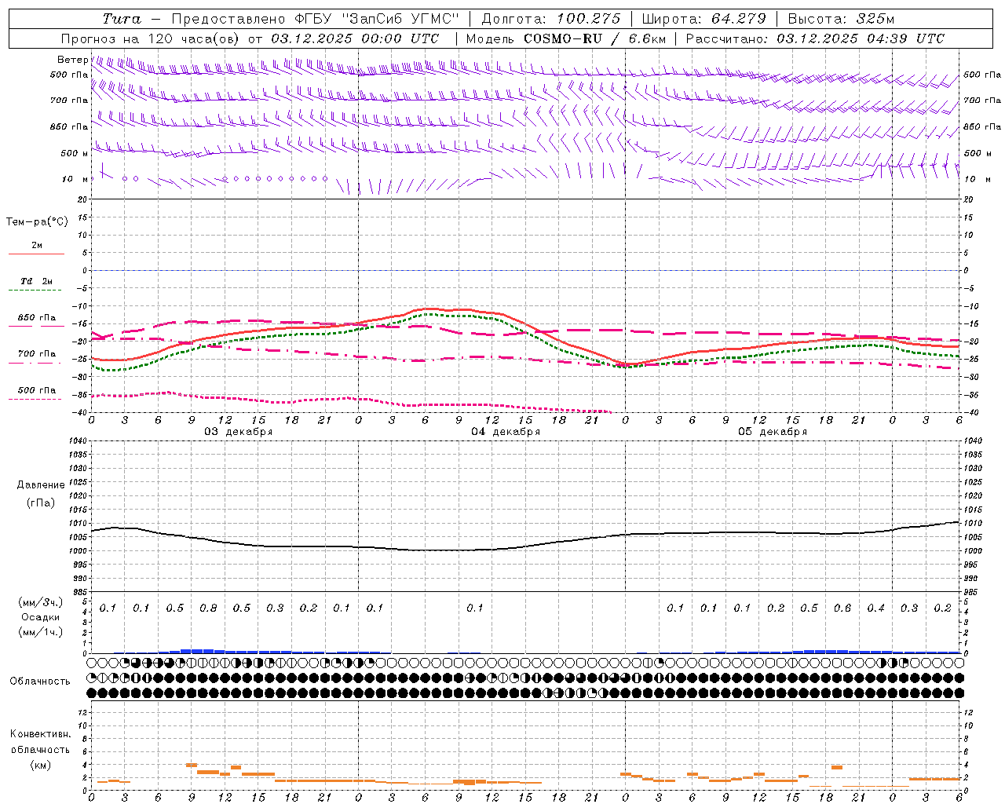Click the "Давление" pressure panel label
1005x804 pixels.
[x=41, y=485]
